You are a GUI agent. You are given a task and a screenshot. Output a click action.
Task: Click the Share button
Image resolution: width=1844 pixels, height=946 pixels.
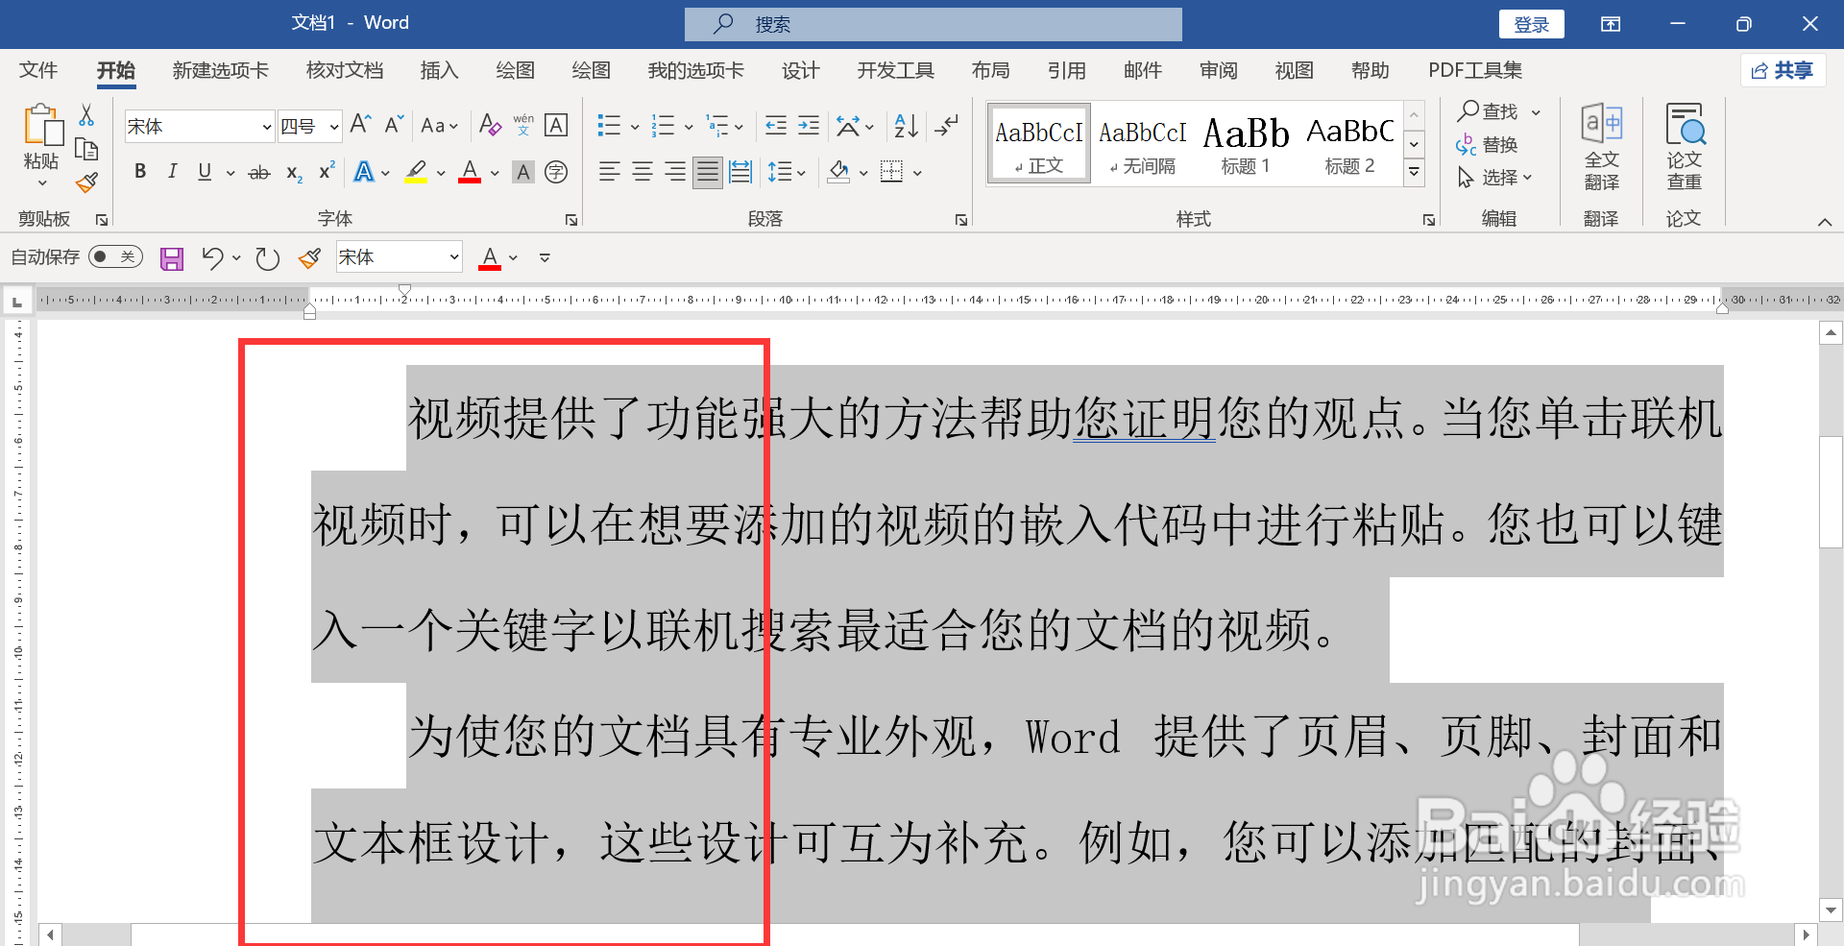pos(1783,70)
